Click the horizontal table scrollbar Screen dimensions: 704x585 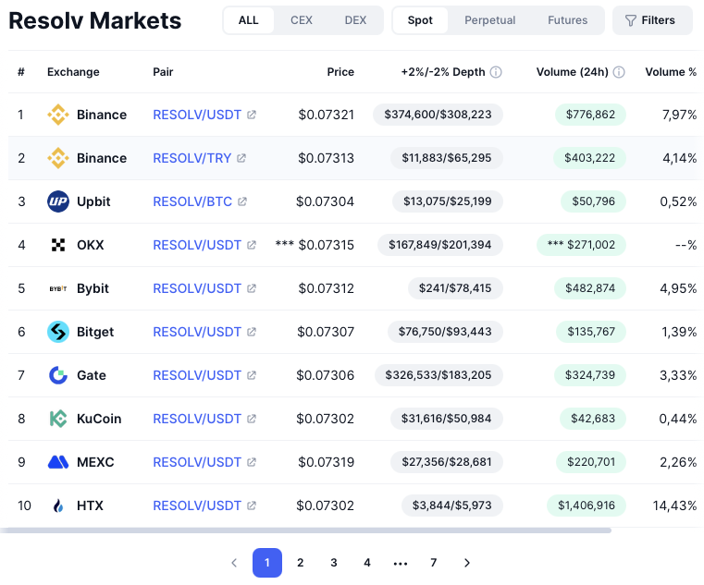[x=305, y=530]
